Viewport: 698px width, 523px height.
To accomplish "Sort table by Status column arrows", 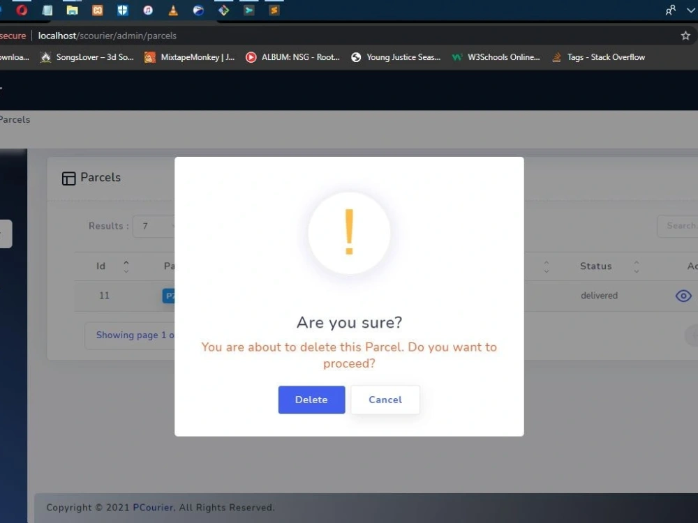I will point(637,266).
